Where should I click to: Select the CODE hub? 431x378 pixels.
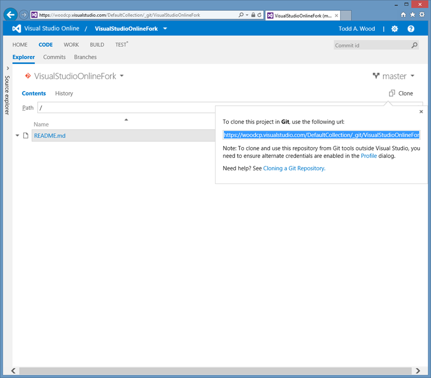click(46, 44)
